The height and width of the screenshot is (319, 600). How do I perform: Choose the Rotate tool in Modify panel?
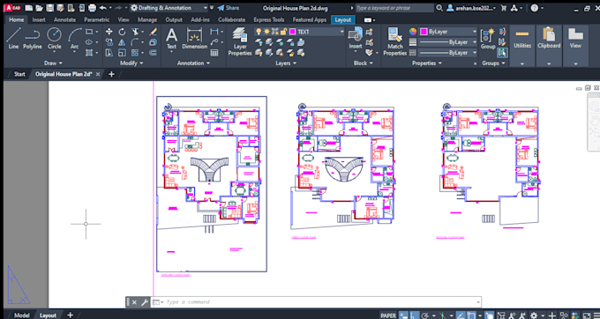coord(122,32)
